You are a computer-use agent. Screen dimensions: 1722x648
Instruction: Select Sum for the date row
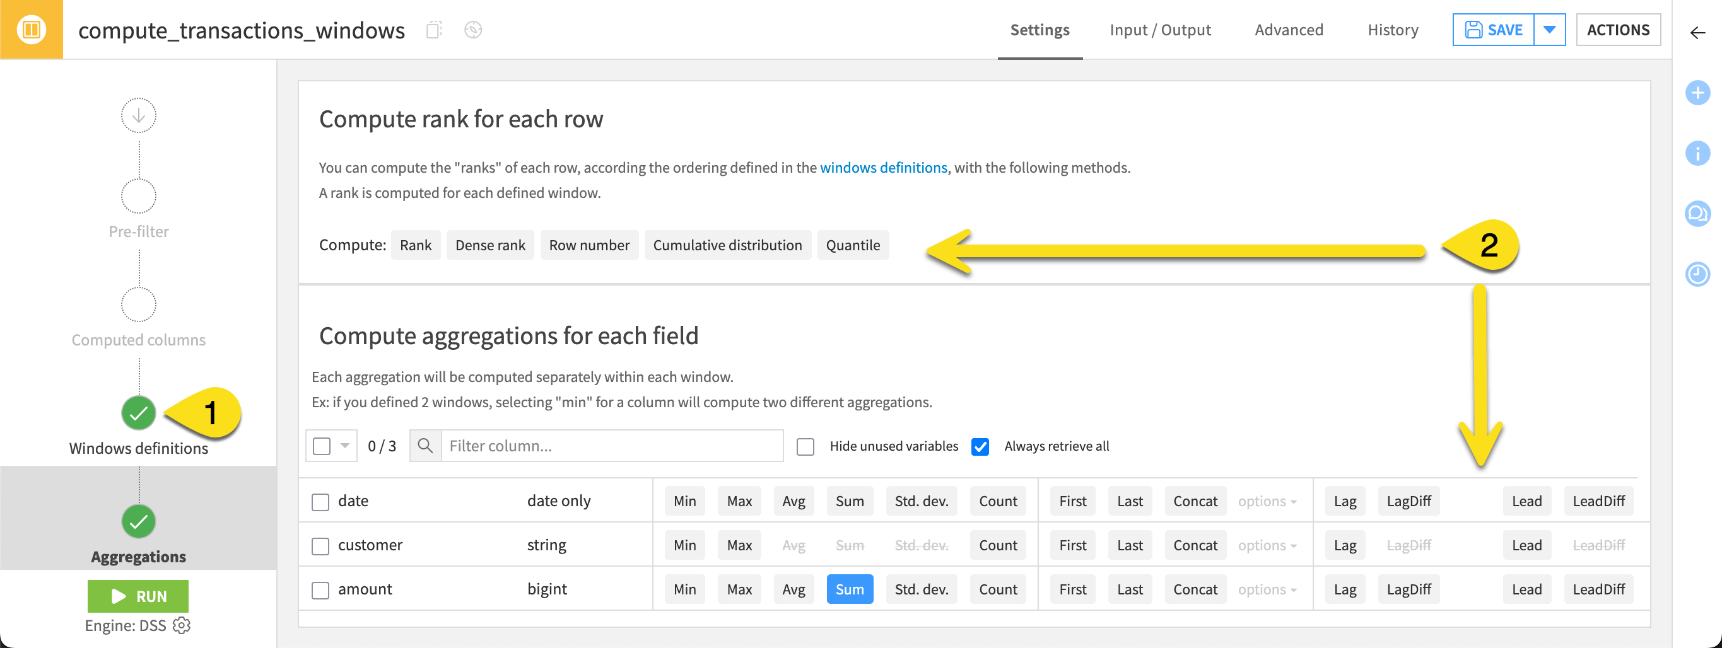coord(850,501)
